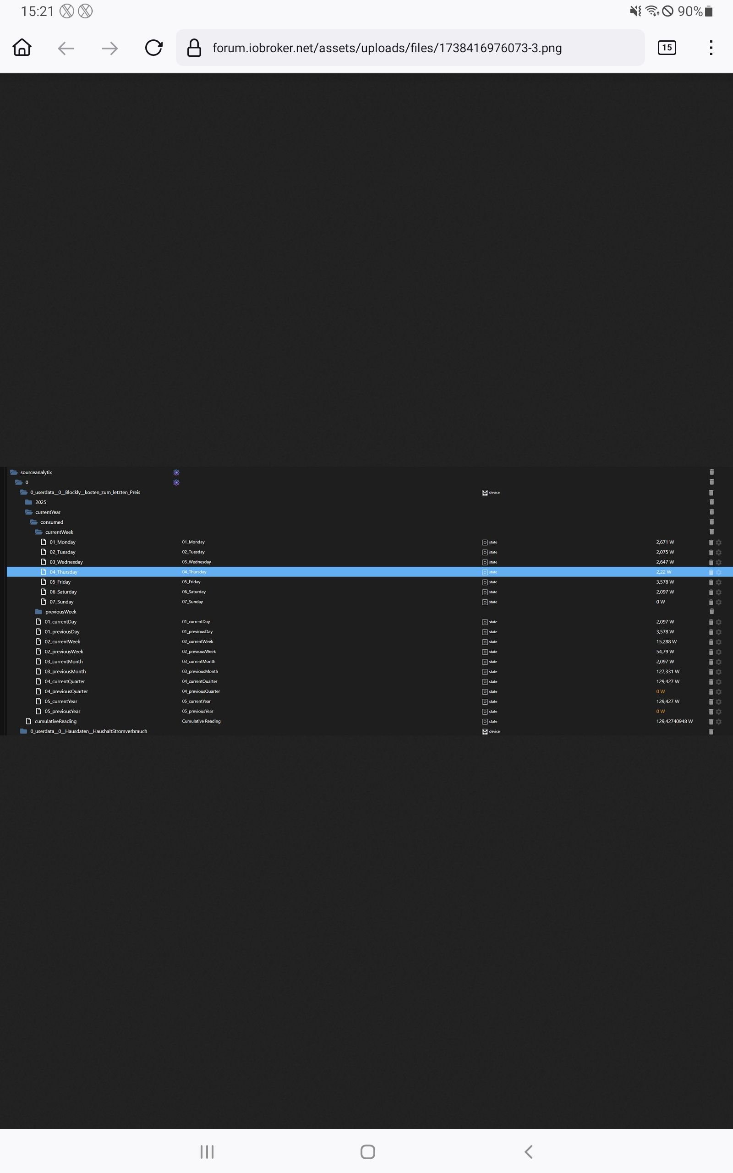
Task: Click the device type icon for the Blockly kosten folder
Action: (x=485, y=493)
